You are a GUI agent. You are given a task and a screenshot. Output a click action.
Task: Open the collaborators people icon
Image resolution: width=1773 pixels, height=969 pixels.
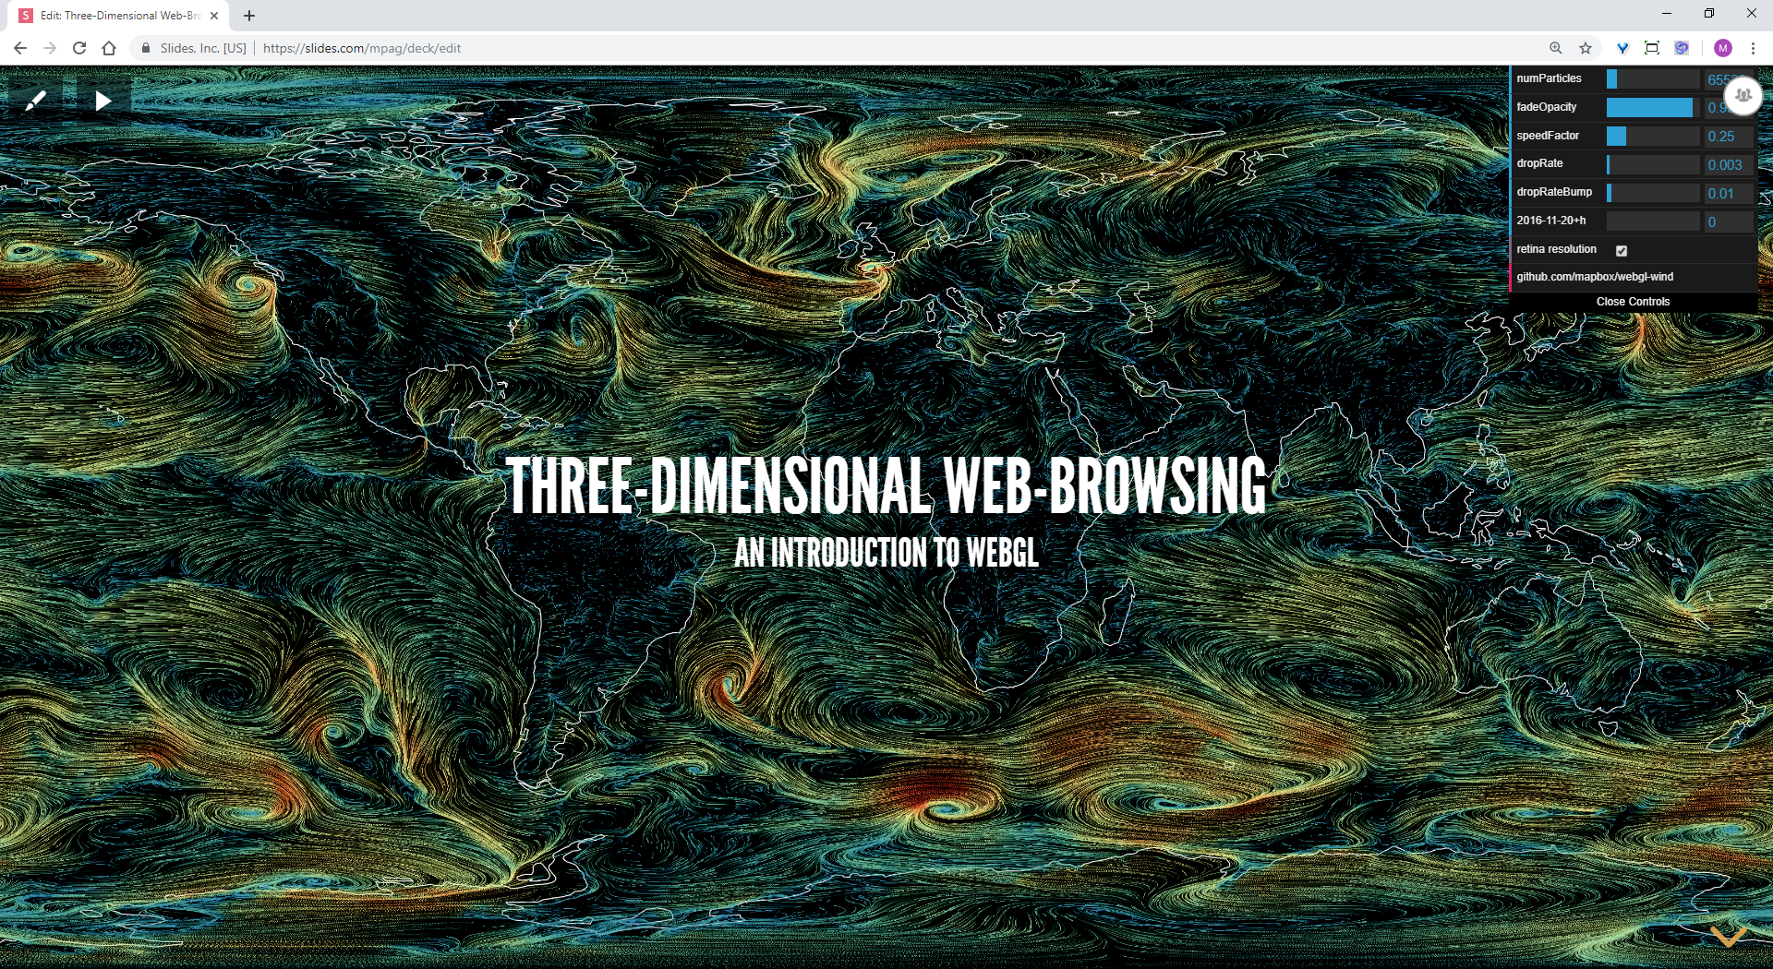pos(1743,95)
